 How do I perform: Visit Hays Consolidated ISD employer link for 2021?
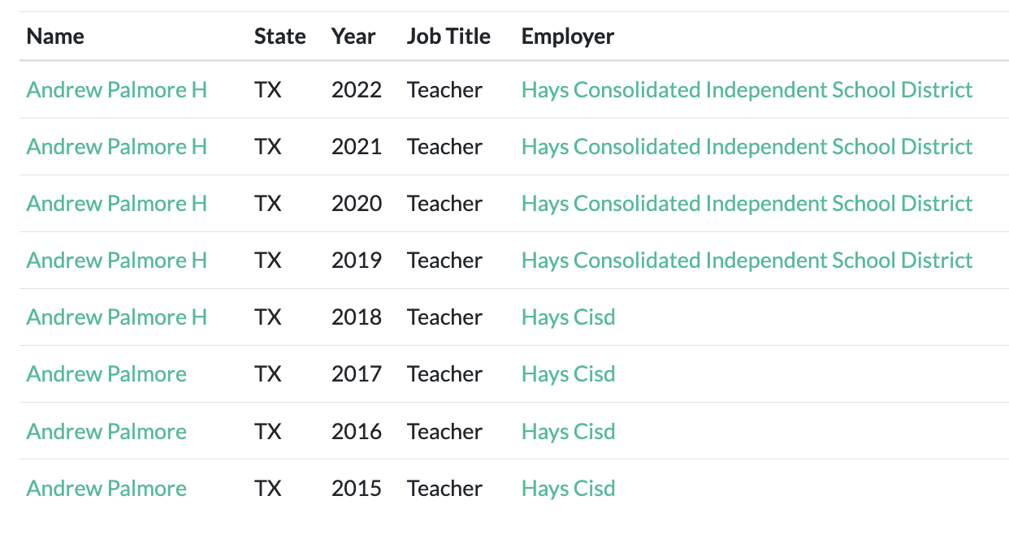[747, 147]
